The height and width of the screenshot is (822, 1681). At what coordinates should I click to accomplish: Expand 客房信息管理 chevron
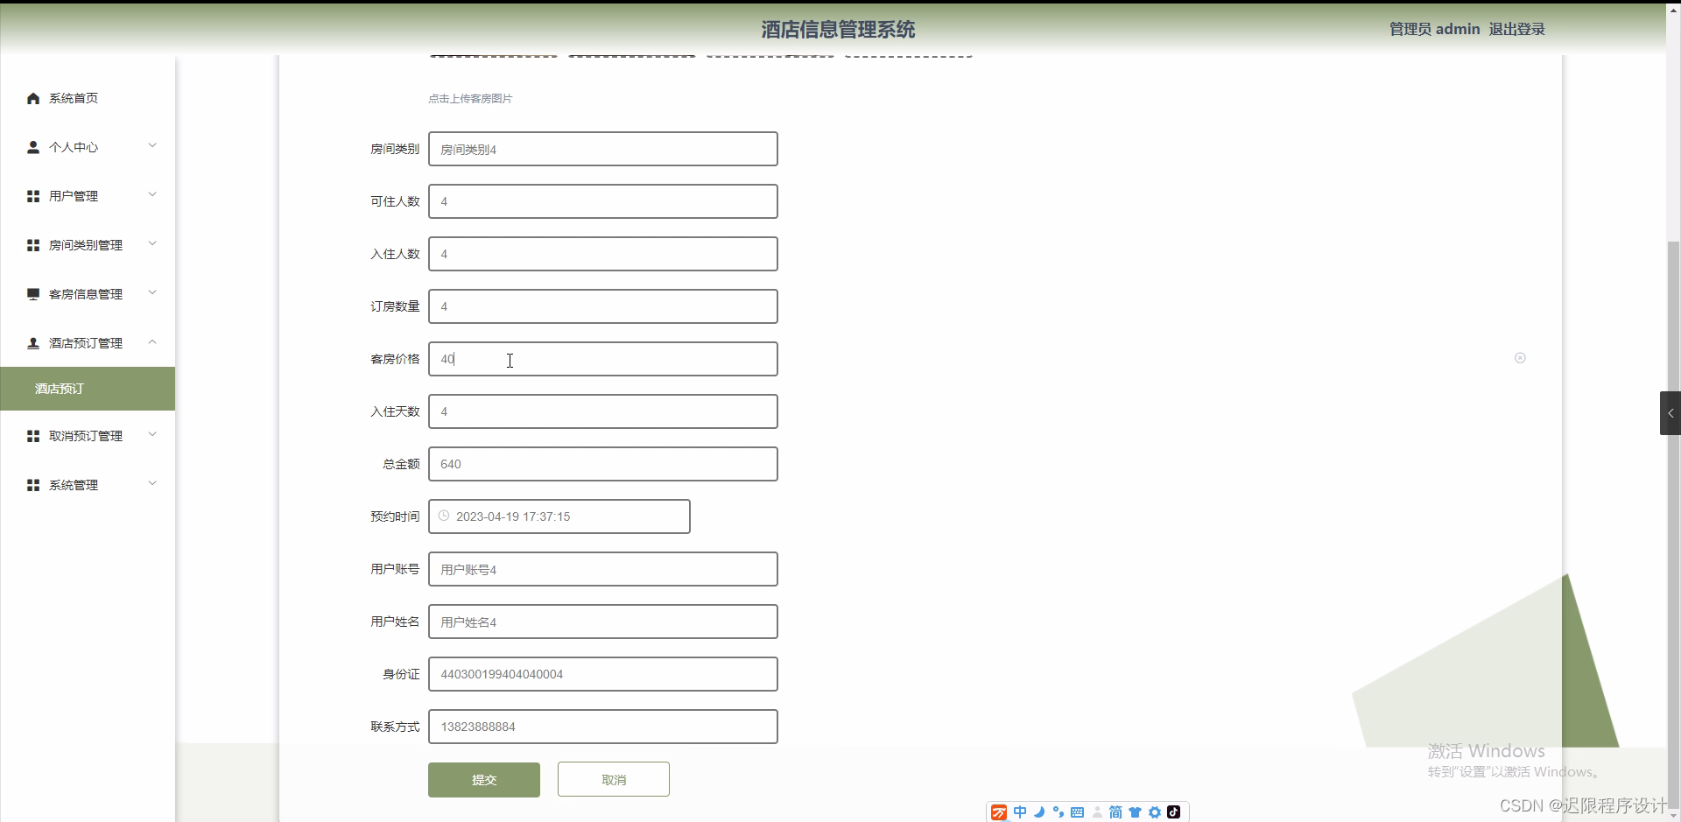point(152,293)
